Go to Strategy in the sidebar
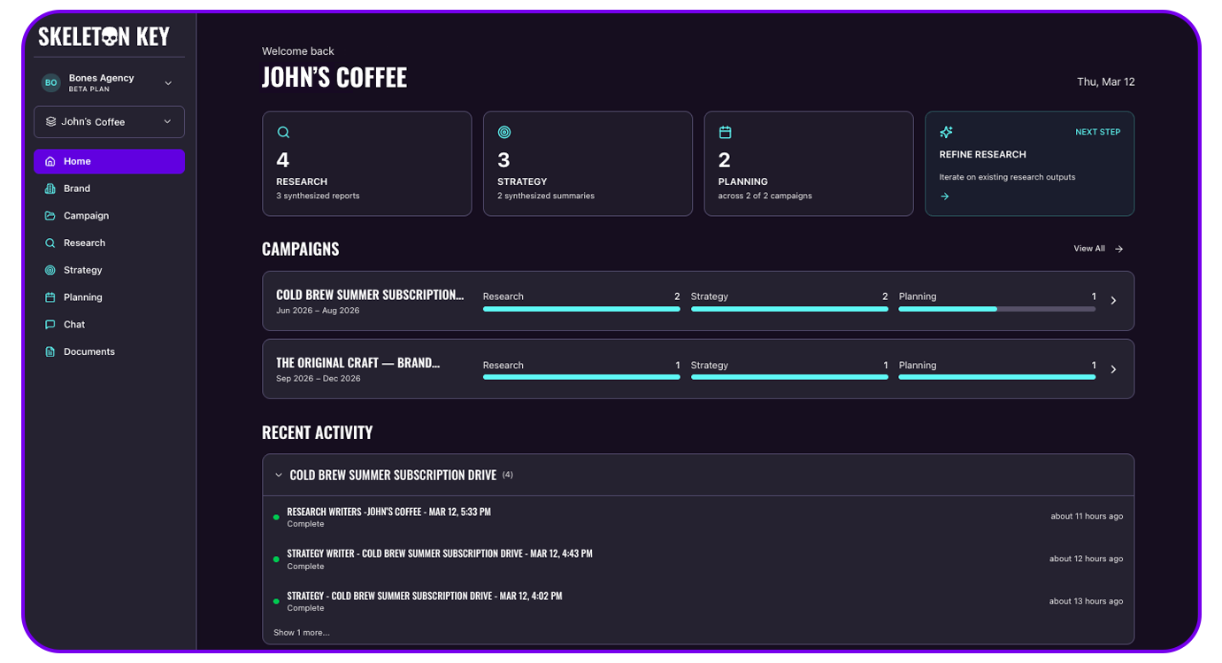The image size is (1222, 663). coord(82,270)
